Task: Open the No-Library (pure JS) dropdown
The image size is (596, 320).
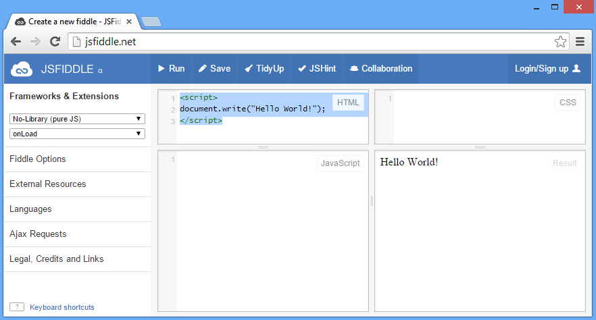Action: click(x=77, y=119)
